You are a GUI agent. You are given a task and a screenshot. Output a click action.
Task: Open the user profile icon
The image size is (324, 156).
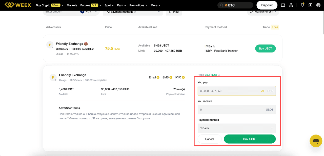tap(291, 5)
